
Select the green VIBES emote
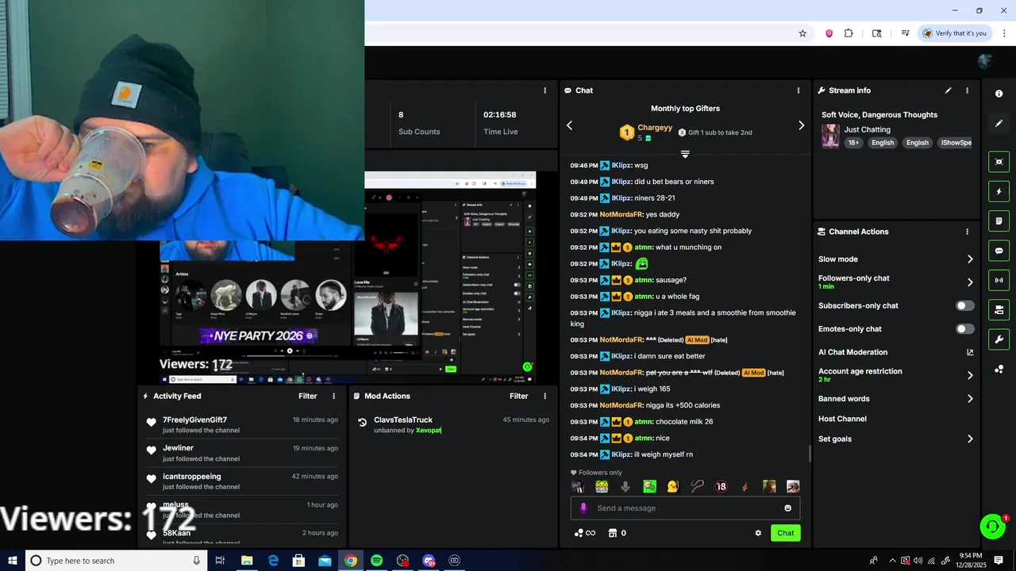point(602,486)
